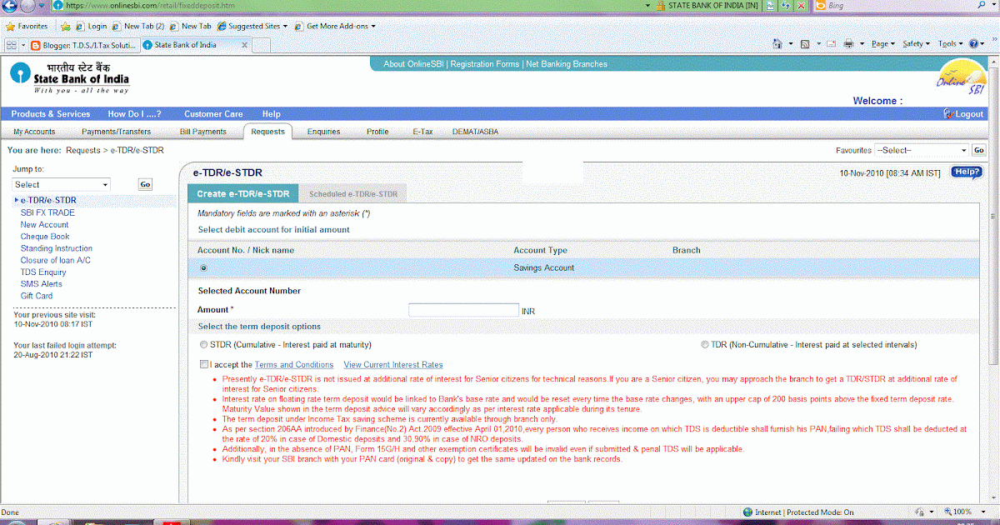Click the Stop loading red X icon

click(x=802, y=5)
